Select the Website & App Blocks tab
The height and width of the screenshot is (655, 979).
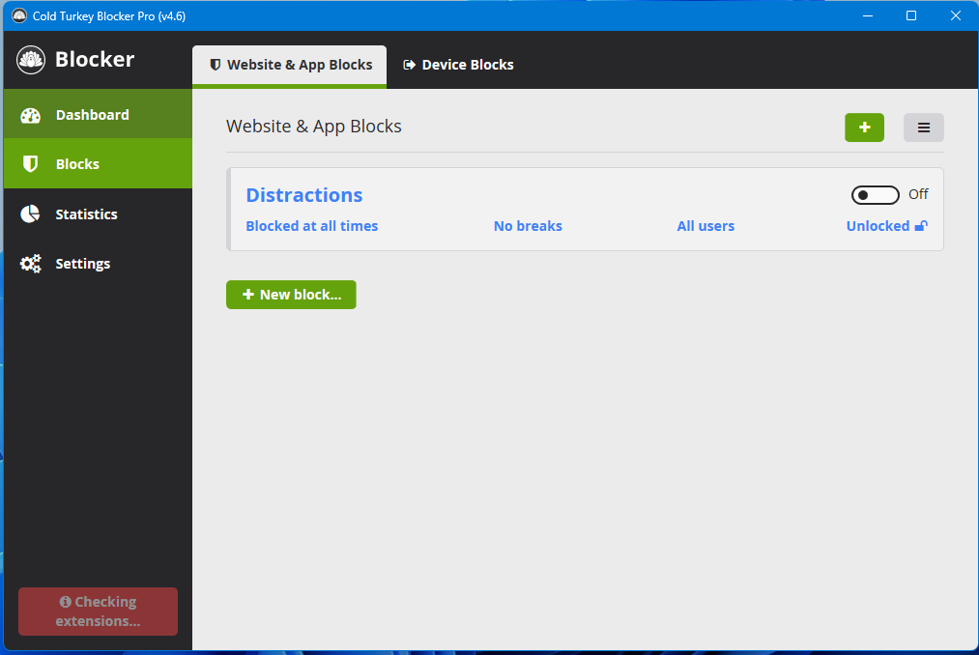point(290,65)
